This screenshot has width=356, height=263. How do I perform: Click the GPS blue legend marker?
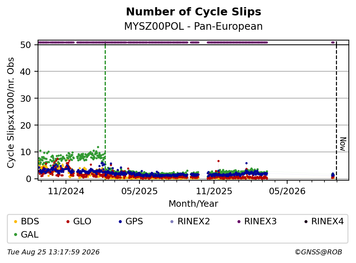120,221
